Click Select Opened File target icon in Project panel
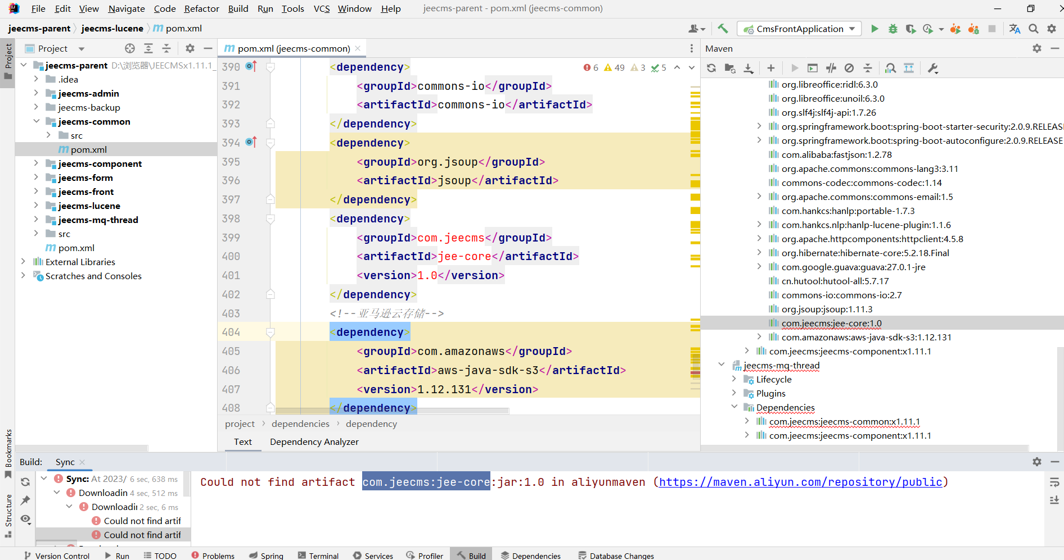The width and height of the screenshot is (1064, 560). [130, 48]
